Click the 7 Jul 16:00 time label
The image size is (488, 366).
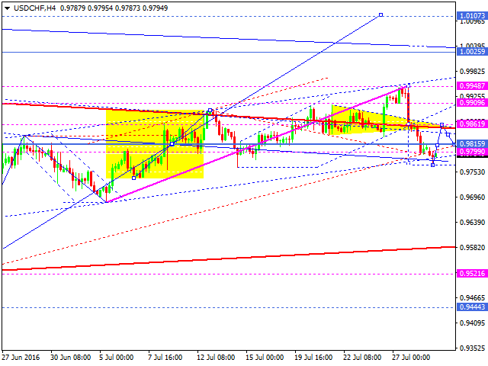pos(165,358)
